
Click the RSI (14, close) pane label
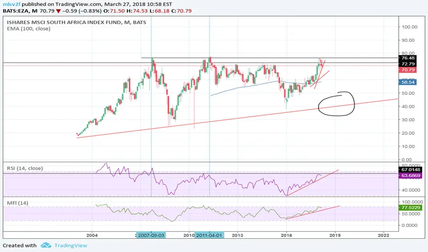pyautogui.click(x=25, y=168)
